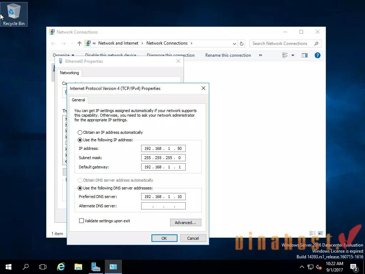365x274 pixels.
Task: Go up one level in Network Connections
Action: (79, 43)
